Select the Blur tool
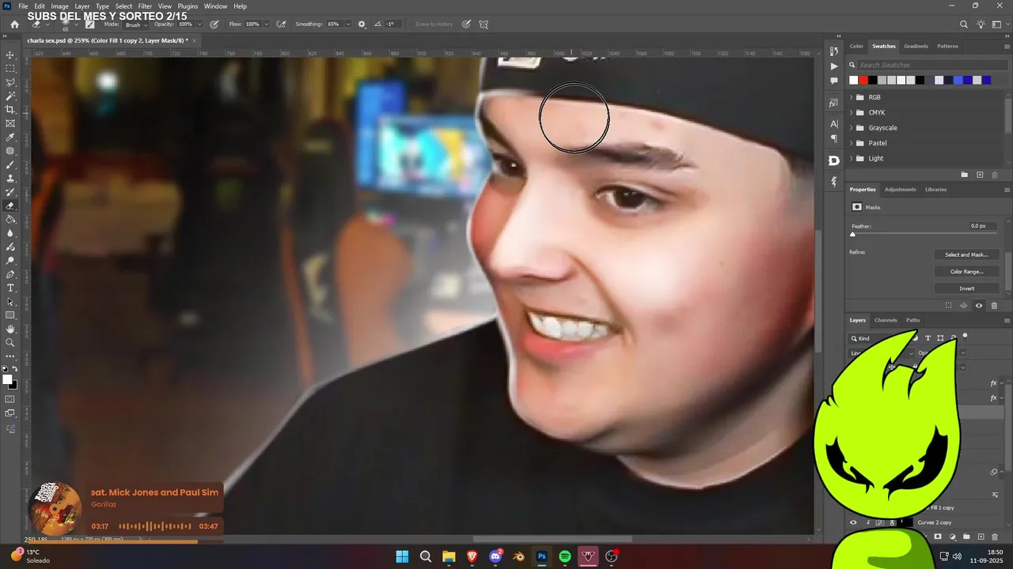1013x569 pixels. pyautogui.click(x=10, y=233)
